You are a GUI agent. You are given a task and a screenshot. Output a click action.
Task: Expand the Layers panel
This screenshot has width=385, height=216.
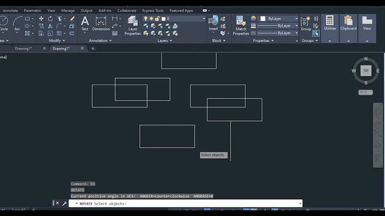point(164,41)
